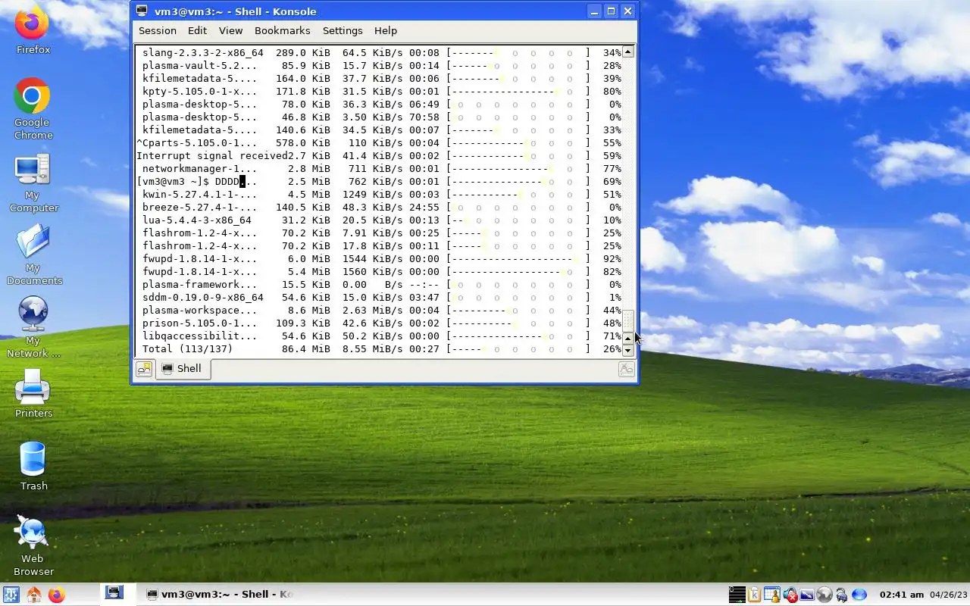Screen dimensions: 970x606
Task: Click the Konsole window title bar icon
Action: (142, 11)
